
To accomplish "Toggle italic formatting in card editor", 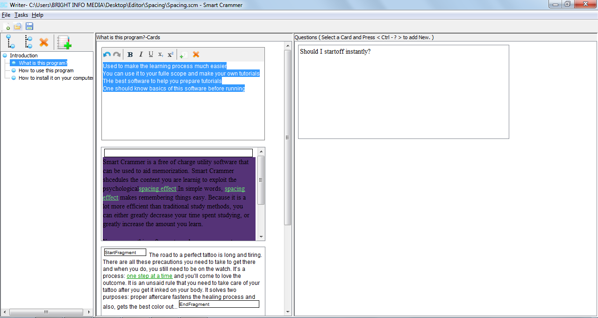I will tap(141, 55).
